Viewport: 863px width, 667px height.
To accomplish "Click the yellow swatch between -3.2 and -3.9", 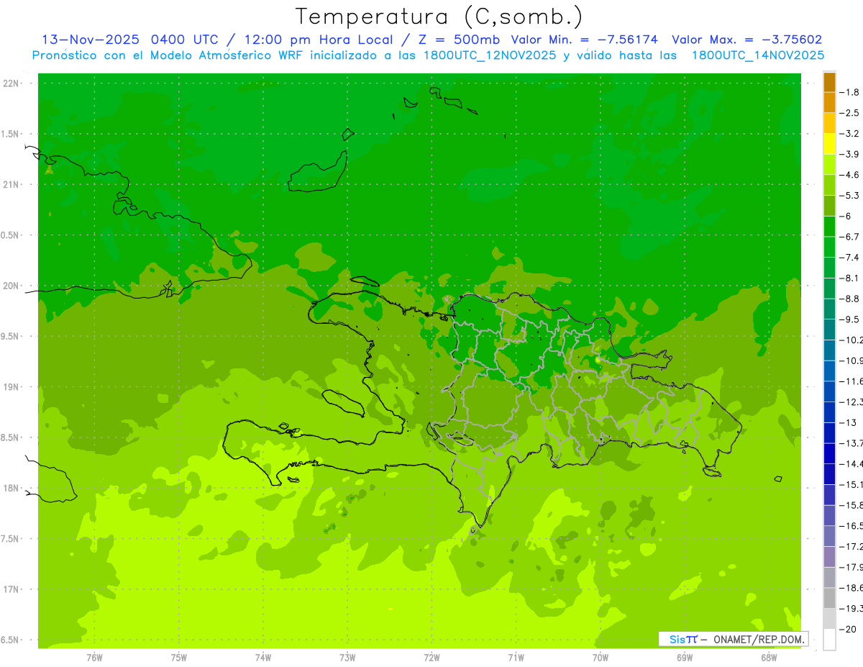I will [x=829, y=144].
